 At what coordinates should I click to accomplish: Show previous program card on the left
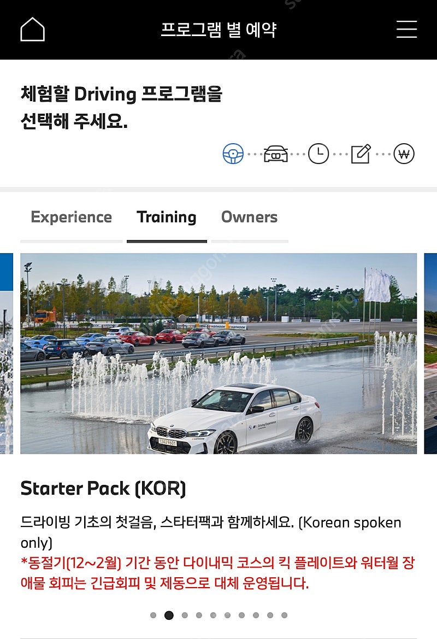7,353
